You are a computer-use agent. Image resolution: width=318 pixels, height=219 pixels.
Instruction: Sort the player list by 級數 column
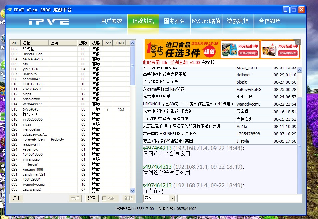[83, 43]
